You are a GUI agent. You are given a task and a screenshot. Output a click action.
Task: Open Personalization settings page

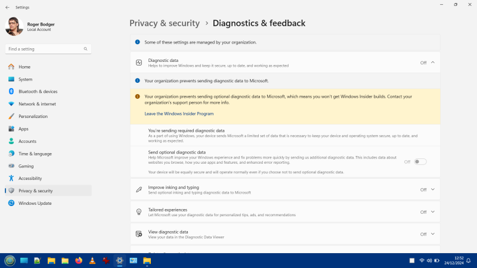[33, 116]
